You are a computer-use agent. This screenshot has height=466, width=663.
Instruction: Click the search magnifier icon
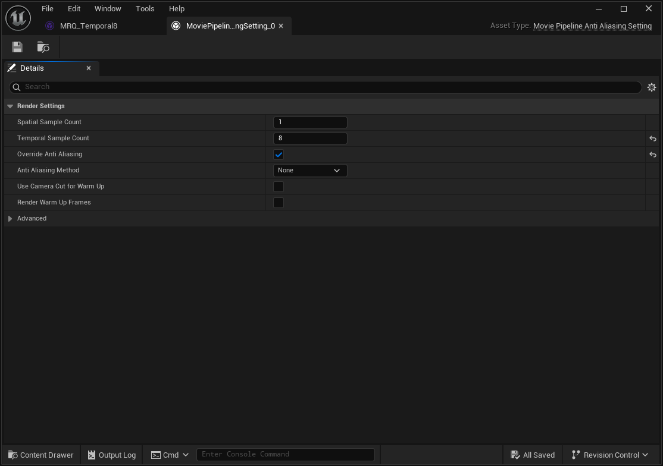tap(17, 87)
